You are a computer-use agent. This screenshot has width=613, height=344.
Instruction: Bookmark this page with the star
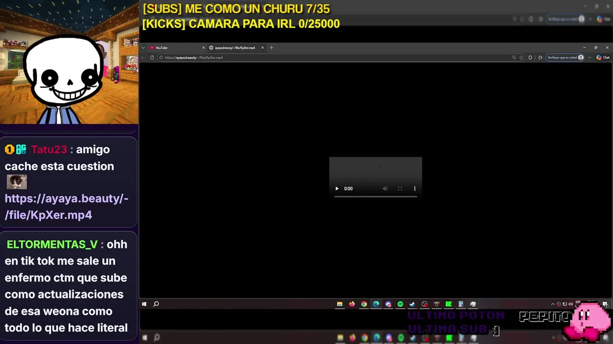tap(522, 57)
